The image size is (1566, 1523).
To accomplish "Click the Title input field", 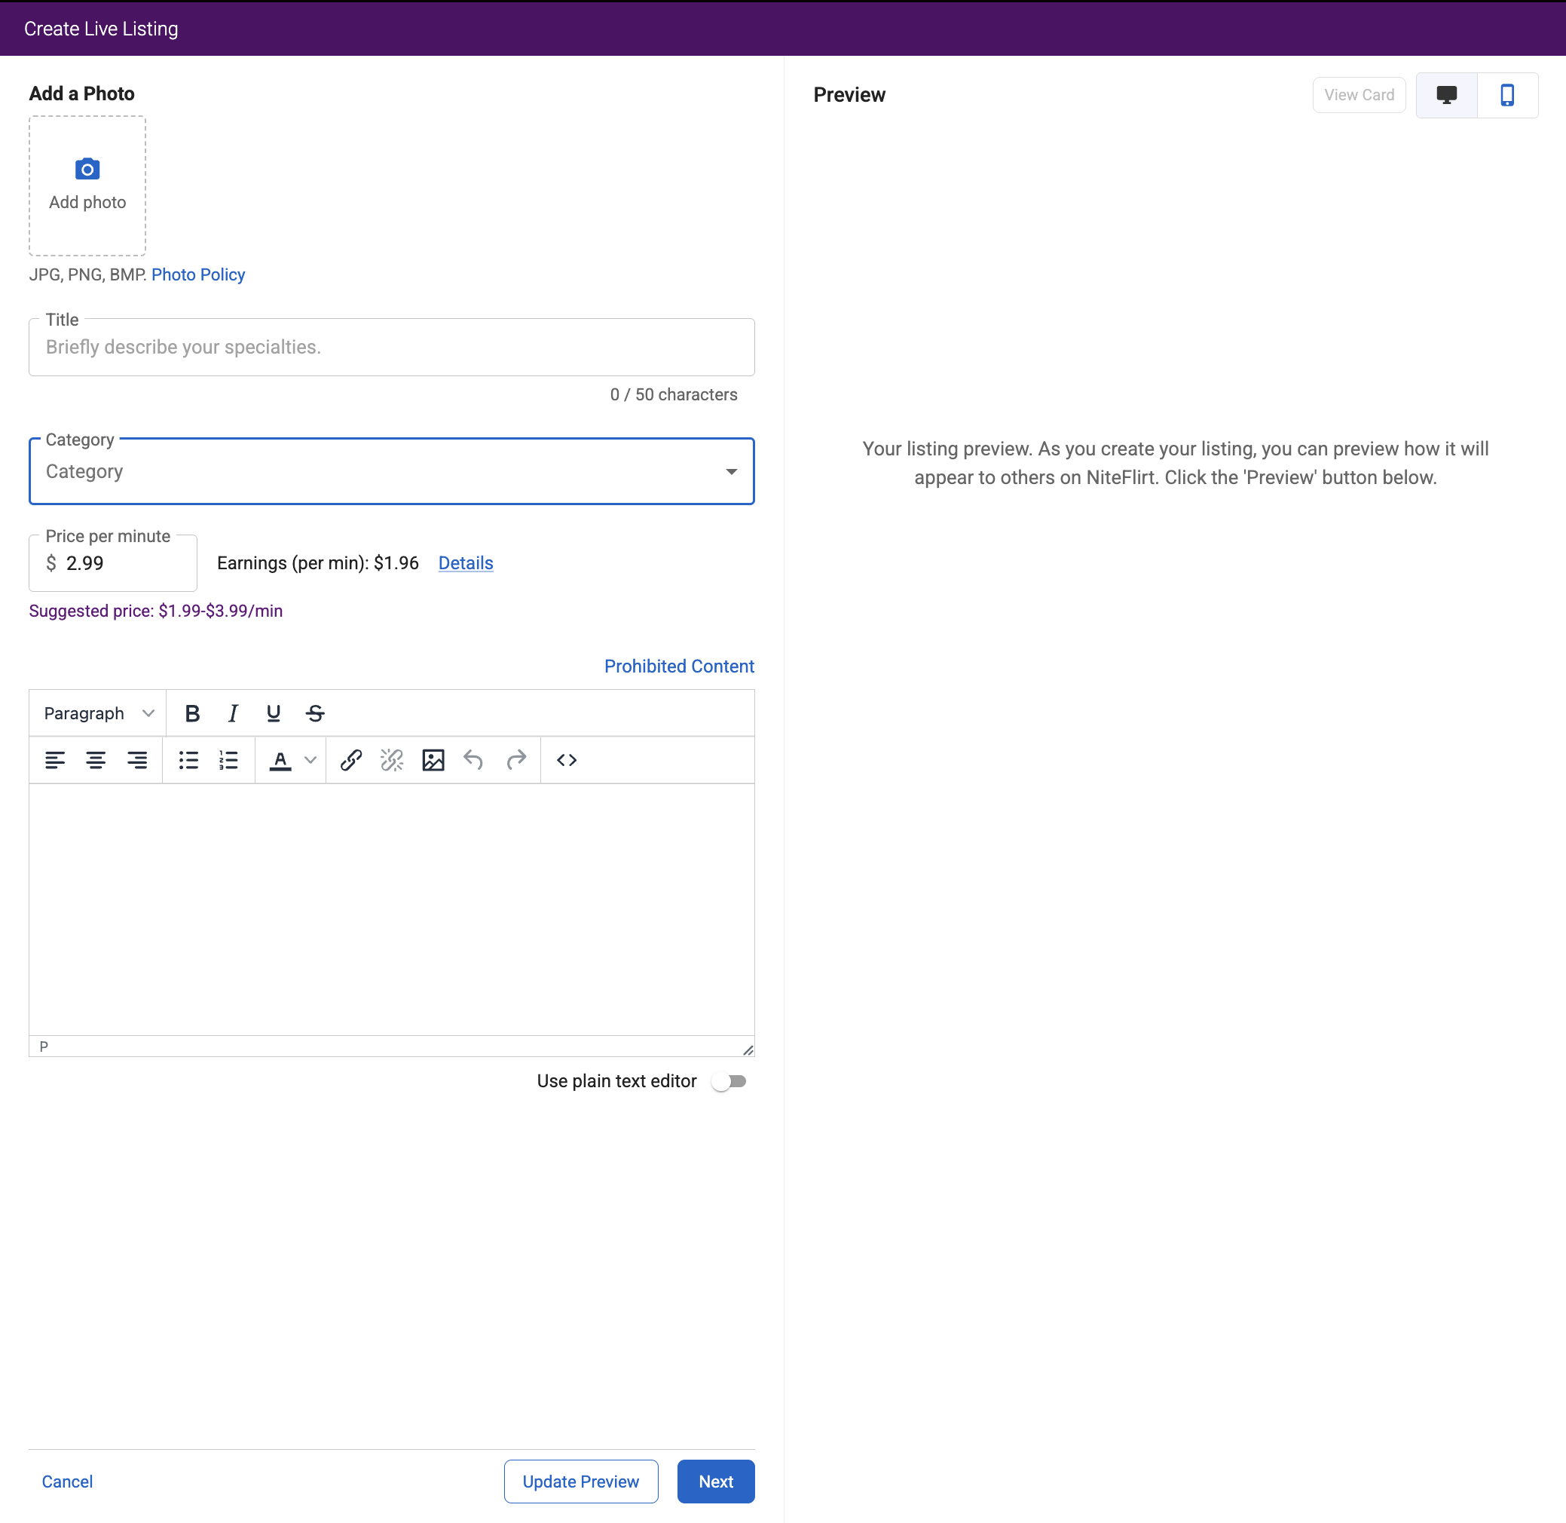I will coord(392,347).
